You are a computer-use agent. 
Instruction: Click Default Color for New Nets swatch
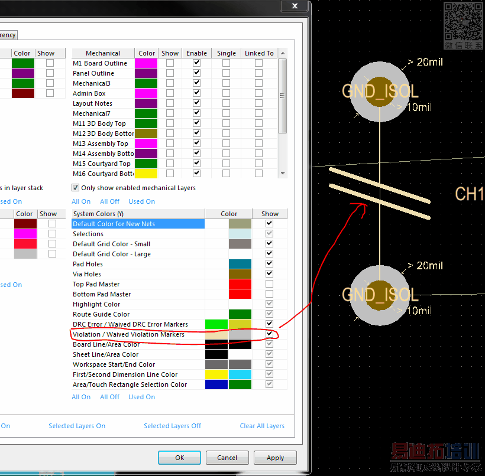tap(240, 224)
